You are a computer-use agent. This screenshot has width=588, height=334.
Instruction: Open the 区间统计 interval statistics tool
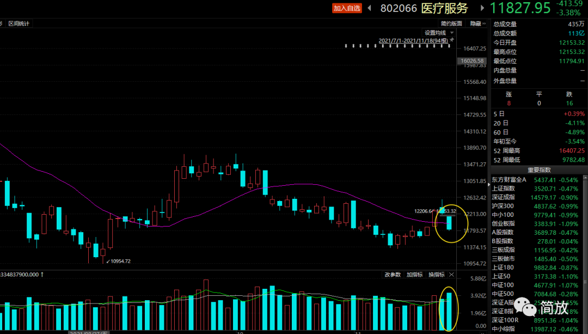pyautogui.click(x=19, y=23)
